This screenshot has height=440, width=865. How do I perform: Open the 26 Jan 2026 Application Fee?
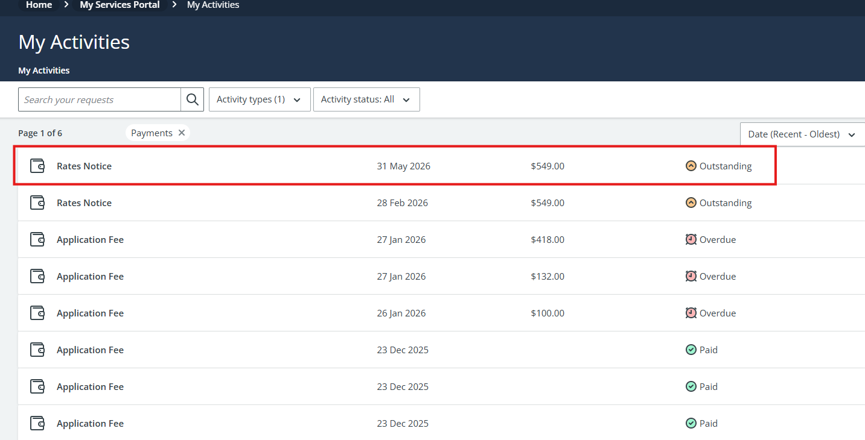(90, 313)
